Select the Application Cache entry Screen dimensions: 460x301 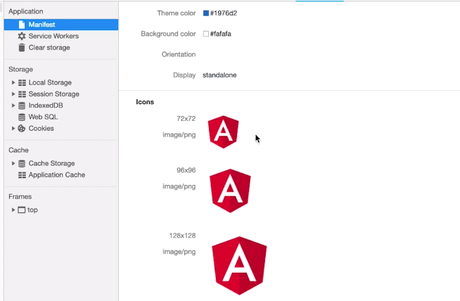tap(57, 175)
